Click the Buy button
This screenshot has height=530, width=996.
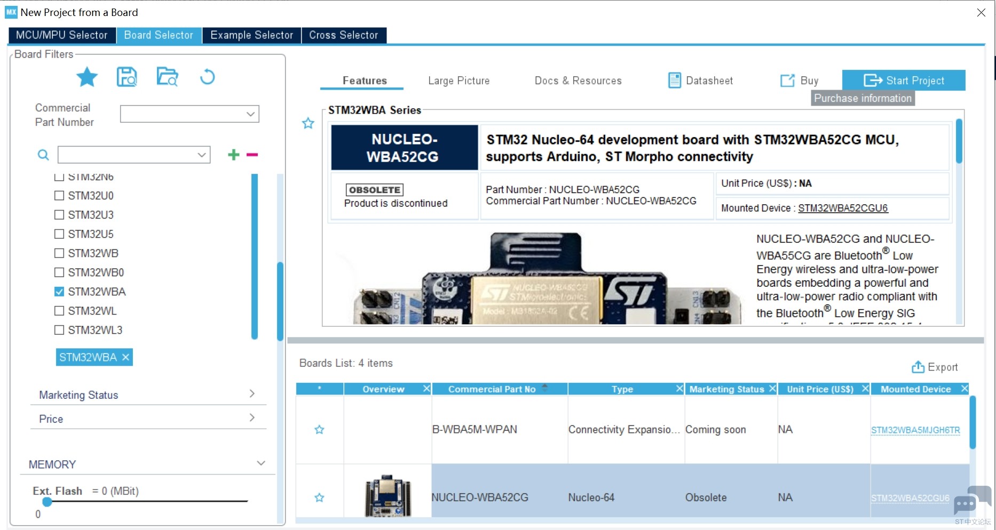799,81
